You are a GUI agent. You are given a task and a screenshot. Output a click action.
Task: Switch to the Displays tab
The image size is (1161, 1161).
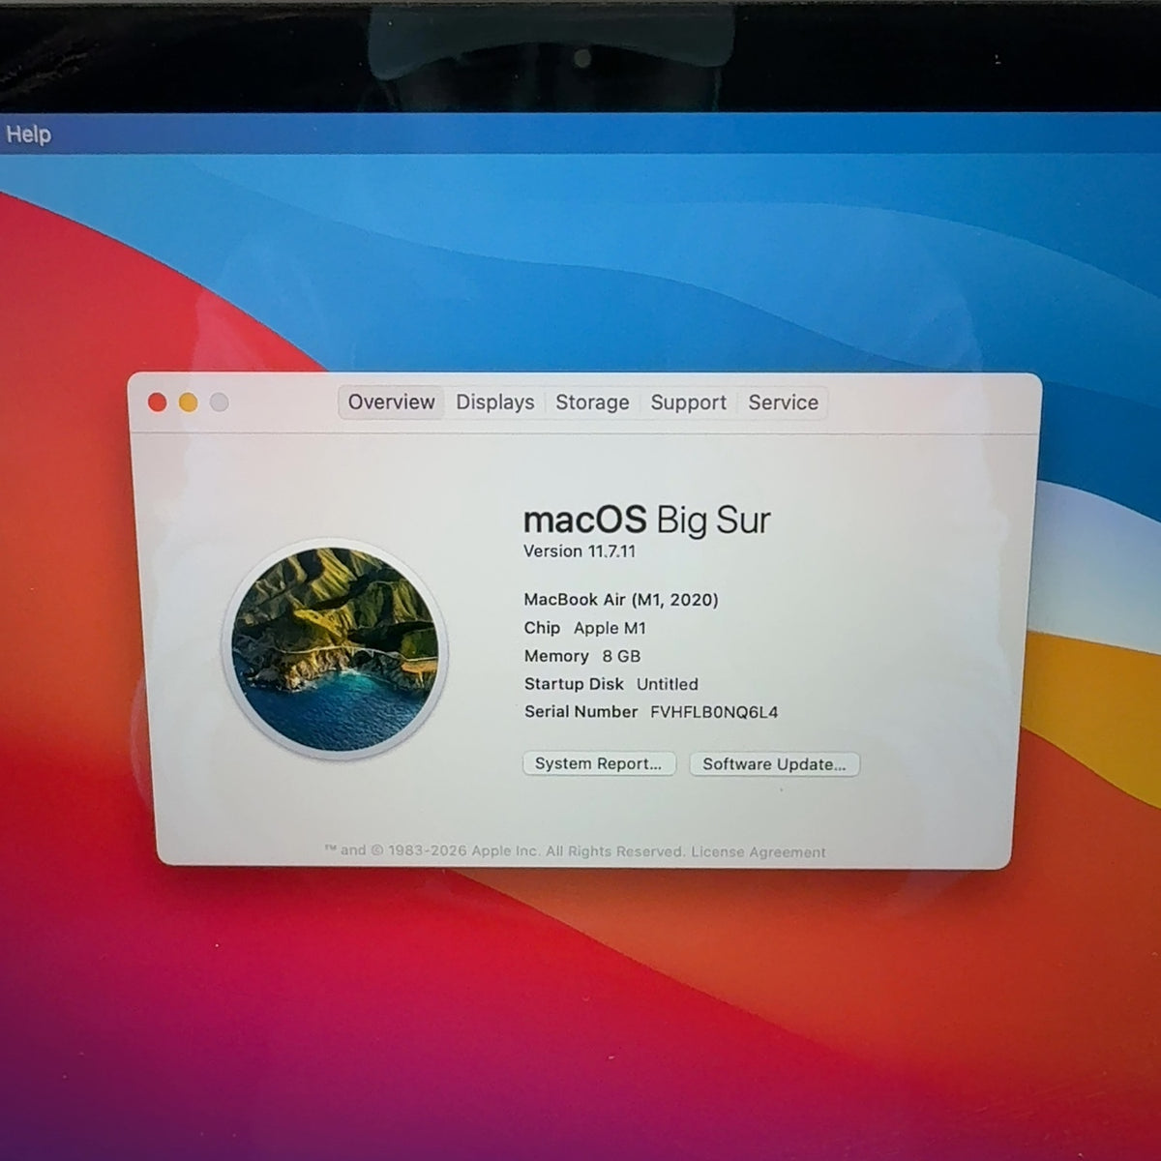(495, 402)
